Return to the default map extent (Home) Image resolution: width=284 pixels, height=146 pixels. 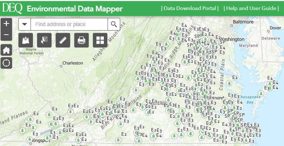(6, 50)
